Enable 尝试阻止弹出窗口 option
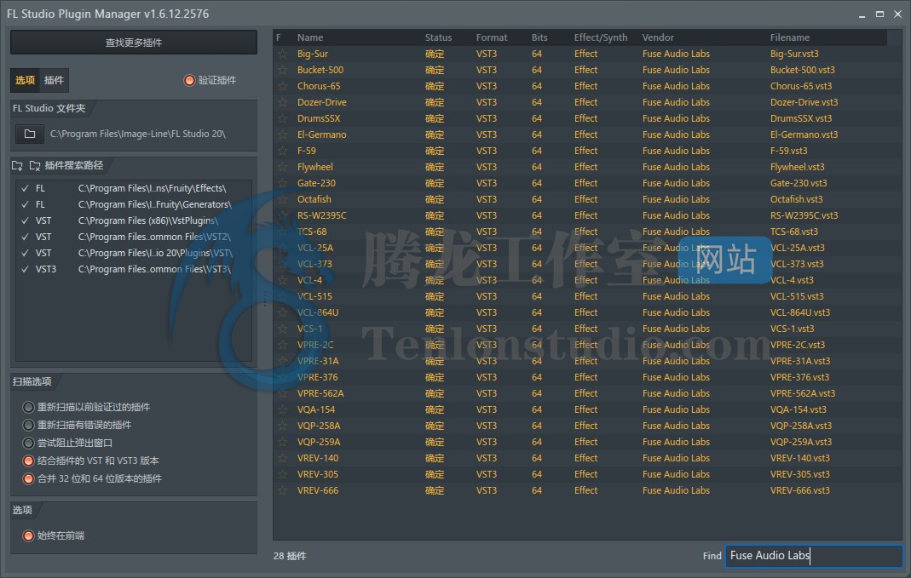The height and width of the screenshot is (578, 911). point(28,443)
